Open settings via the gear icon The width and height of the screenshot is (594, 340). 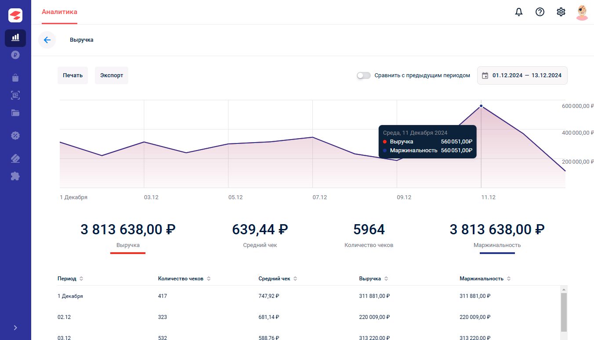561,12
